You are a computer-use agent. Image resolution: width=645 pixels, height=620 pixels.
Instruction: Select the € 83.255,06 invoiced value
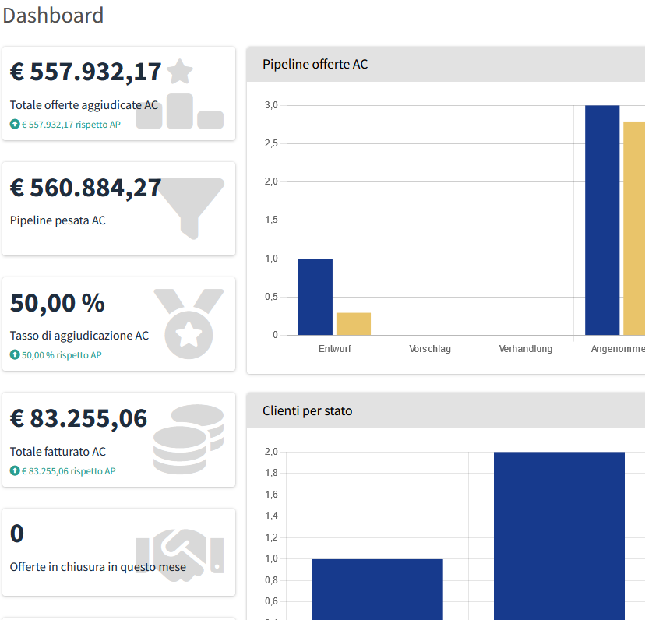click(x=79, y=419)
